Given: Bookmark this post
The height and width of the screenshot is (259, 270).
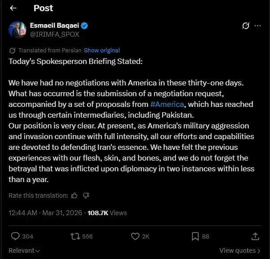Looking at the screenshot, I should coord(195,236).
